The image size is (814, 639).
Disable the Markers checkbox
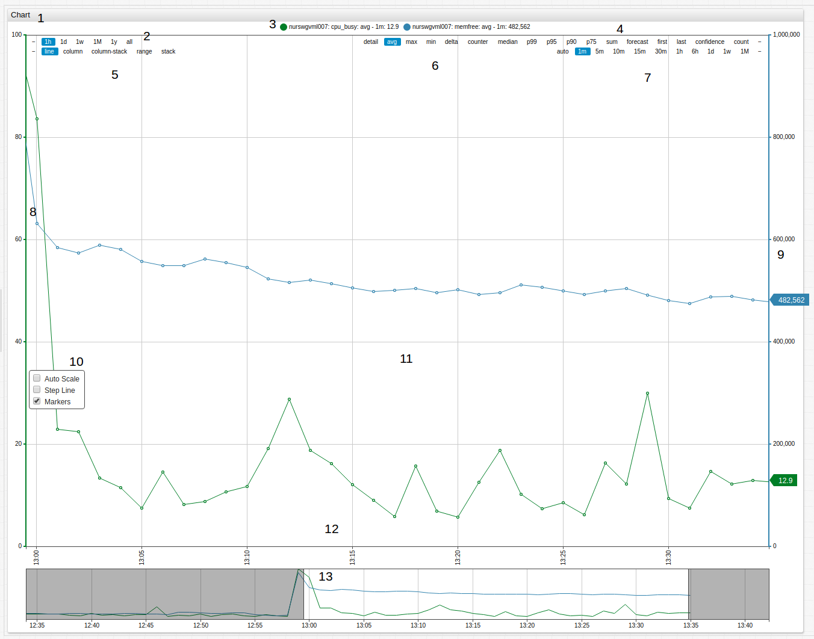pos(37,401)
